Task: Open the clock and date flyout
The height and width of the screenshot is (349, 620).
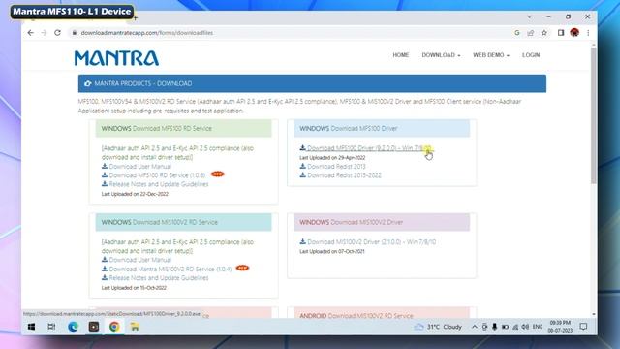Action: (x=560, y=327)
